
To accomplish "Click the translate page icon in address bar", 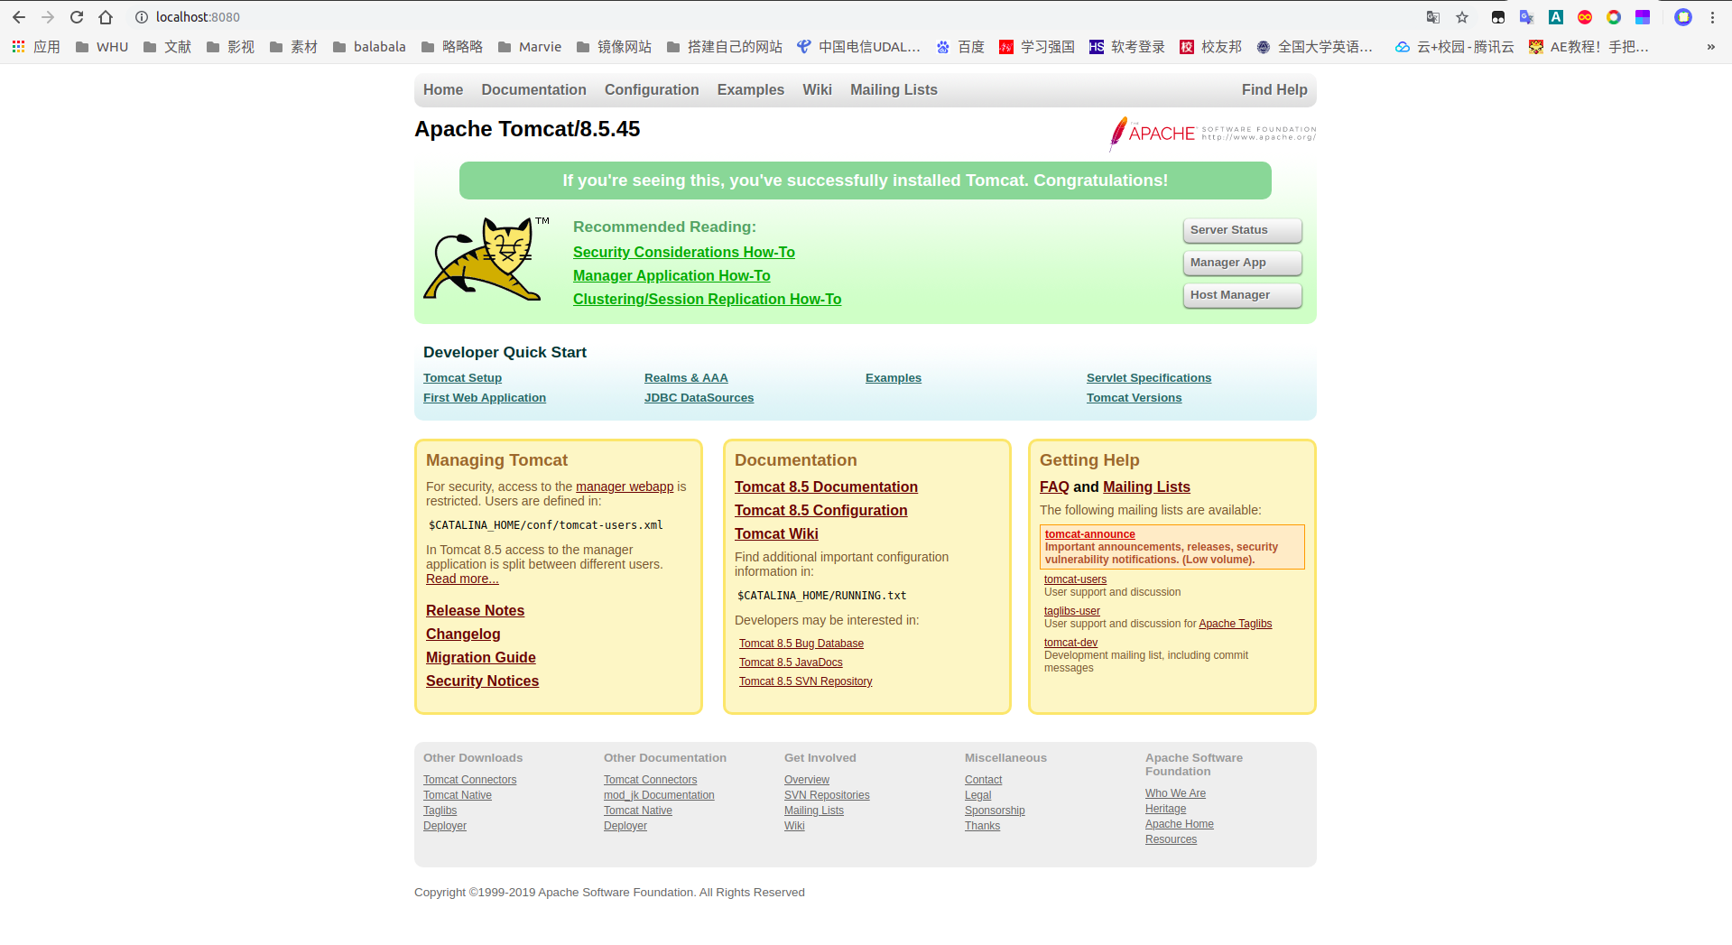I will (1433, 17).
